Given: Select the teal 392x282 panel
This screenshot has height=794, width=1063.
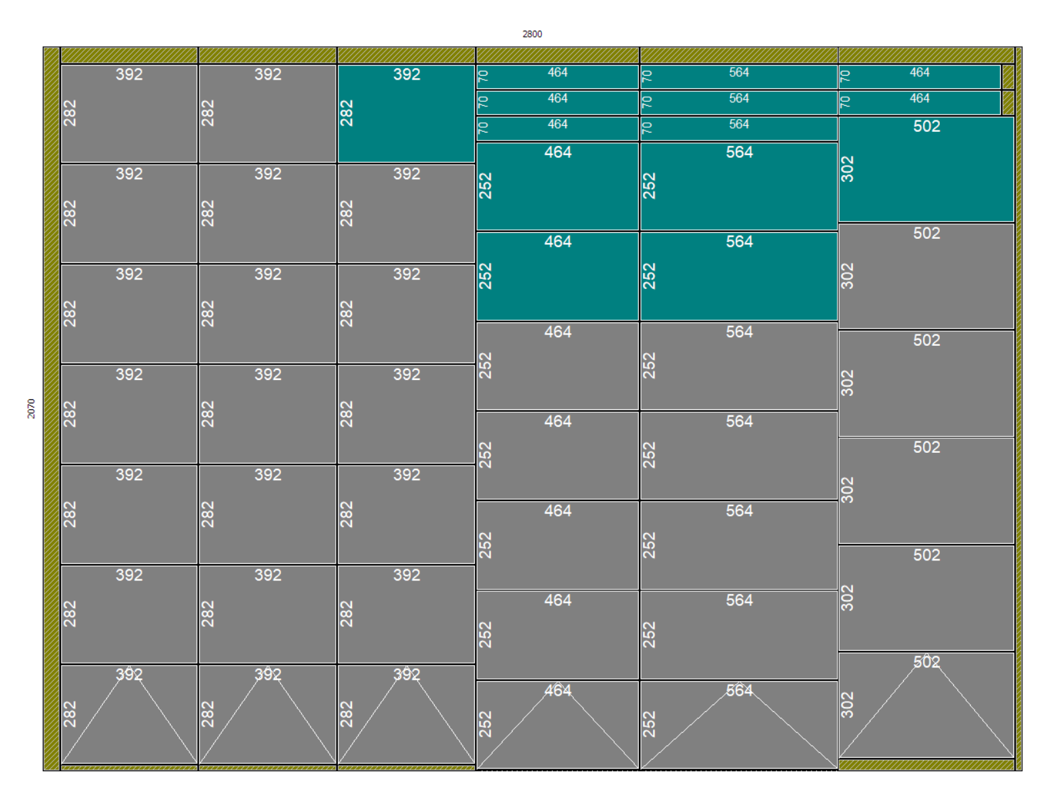Looking at the screenshot, I should point(406,114).
